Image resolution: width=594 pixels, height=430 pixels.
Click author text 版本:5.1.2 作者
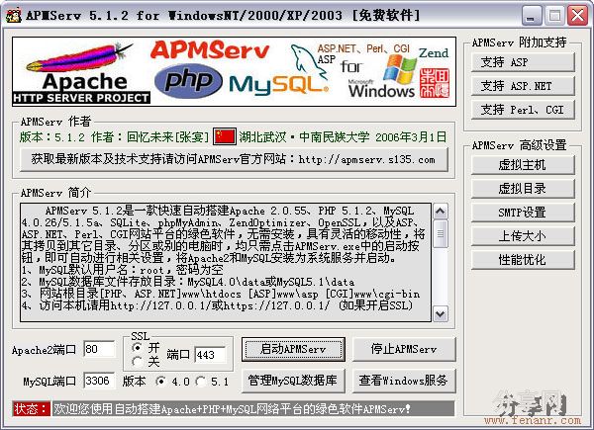114,136
